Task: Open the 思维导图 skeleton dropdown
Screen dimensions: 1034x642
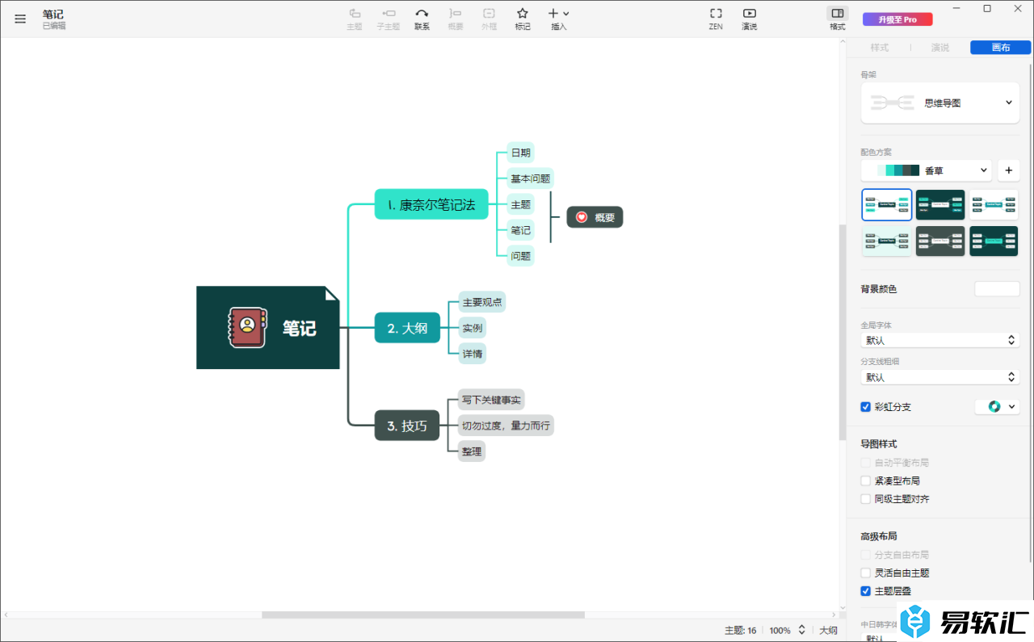Action: pyautogui.click(x=940, y=103)
